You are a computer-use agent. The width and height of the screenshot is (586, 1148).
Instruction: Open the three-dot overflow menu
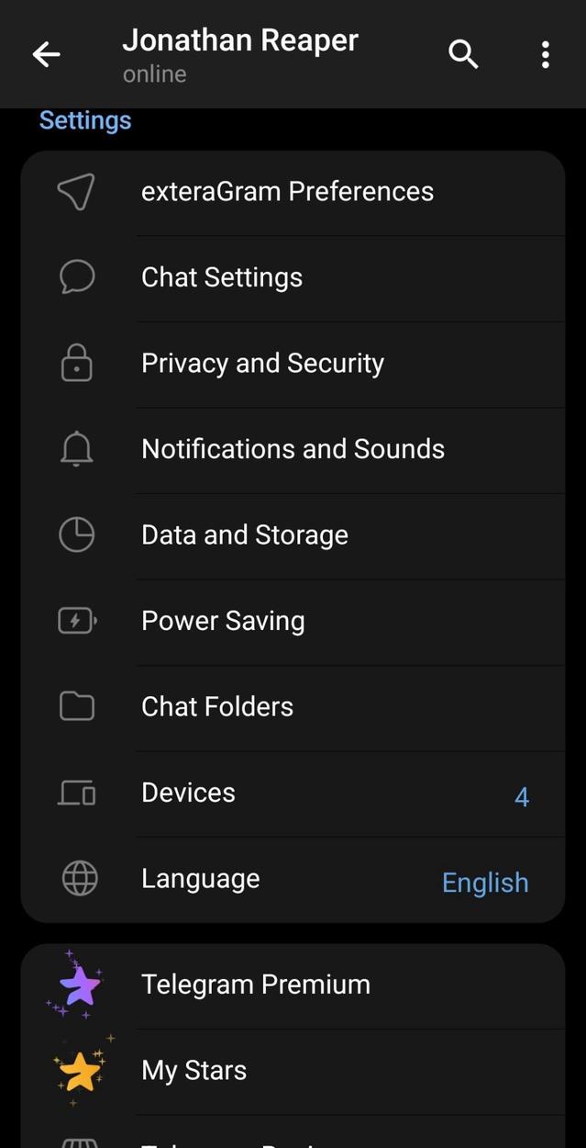tap(545, 54)
